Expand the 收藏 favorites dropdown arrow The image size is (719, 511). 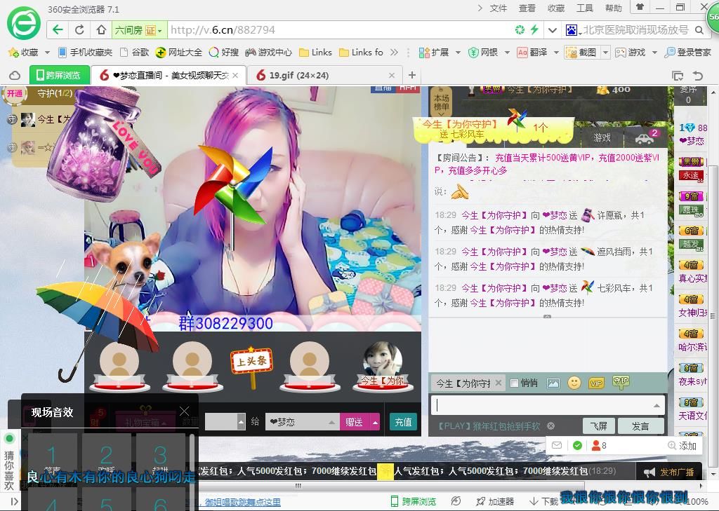click(x=47, y=53)
